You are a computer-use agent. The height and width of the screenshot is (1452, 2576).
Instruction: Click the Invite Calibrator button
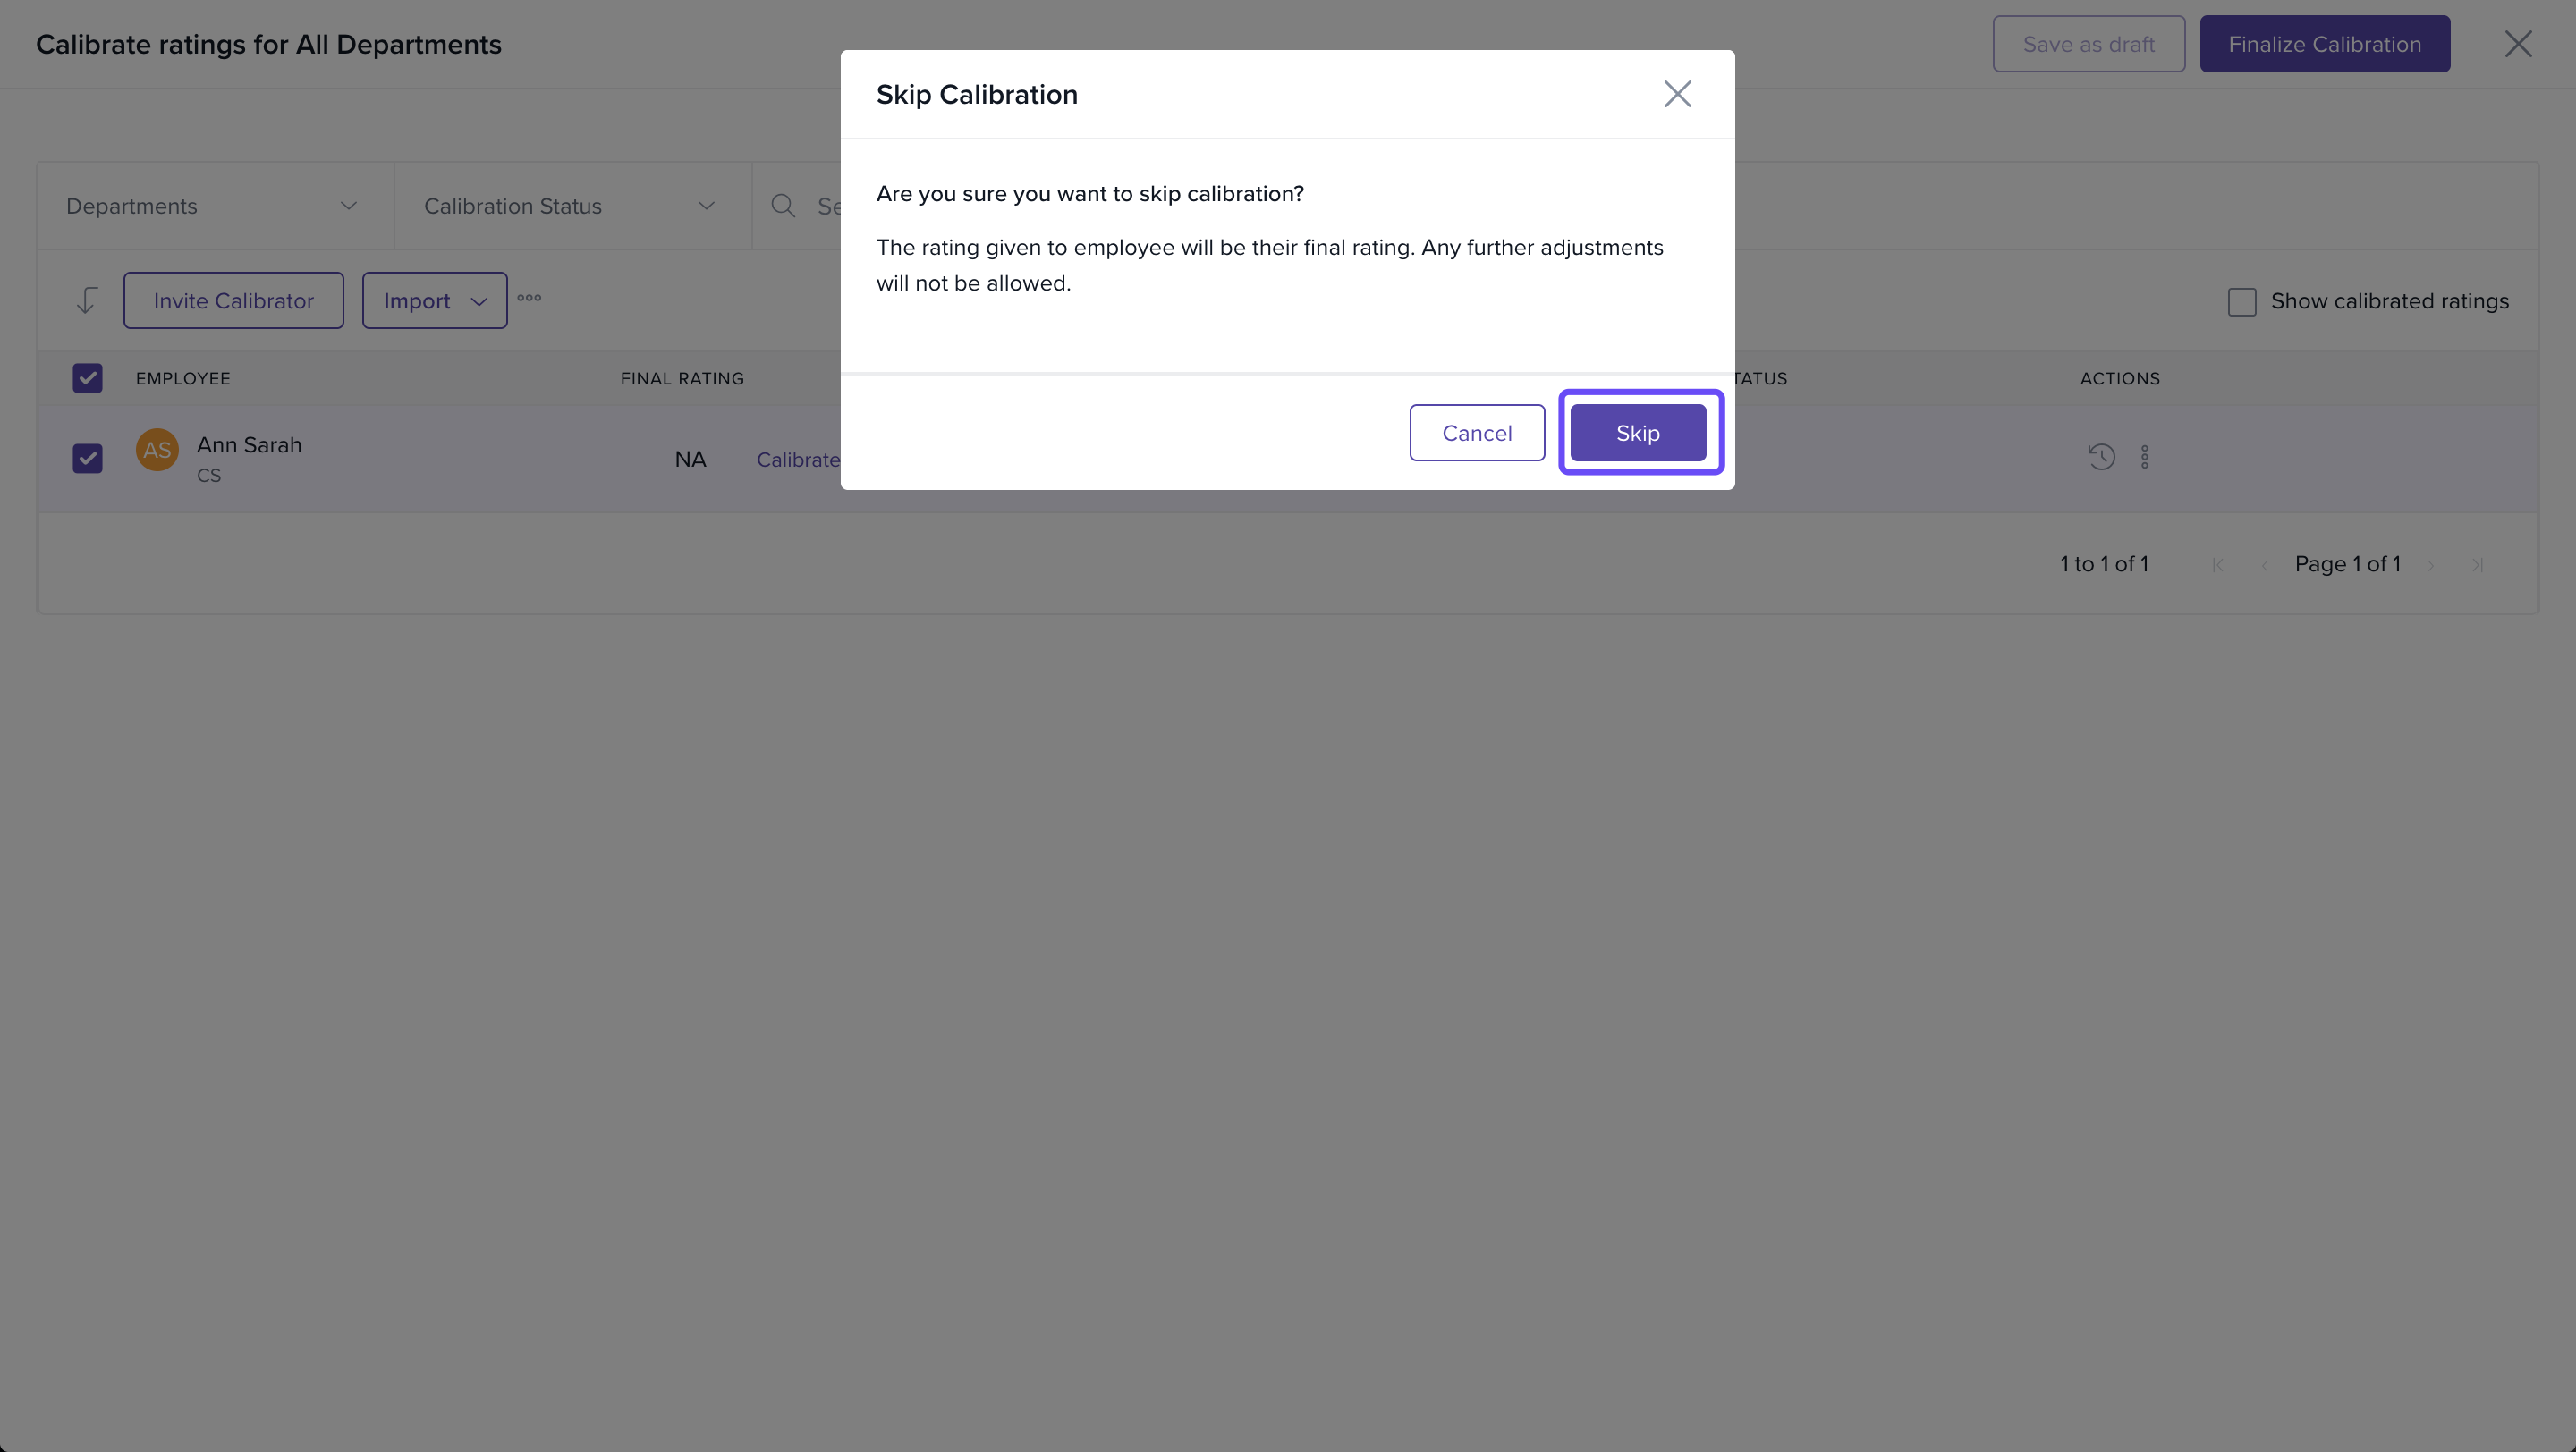click(233, 300)
